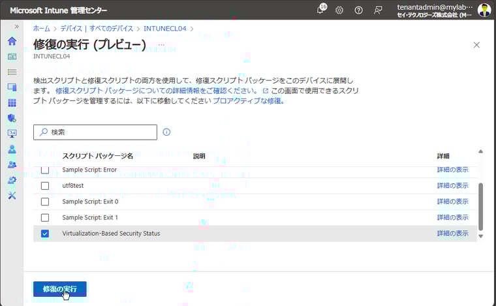Check the Sample Script: Exit 0 checkbox
The image size is (496, 306).
click(x=45, y=202)
